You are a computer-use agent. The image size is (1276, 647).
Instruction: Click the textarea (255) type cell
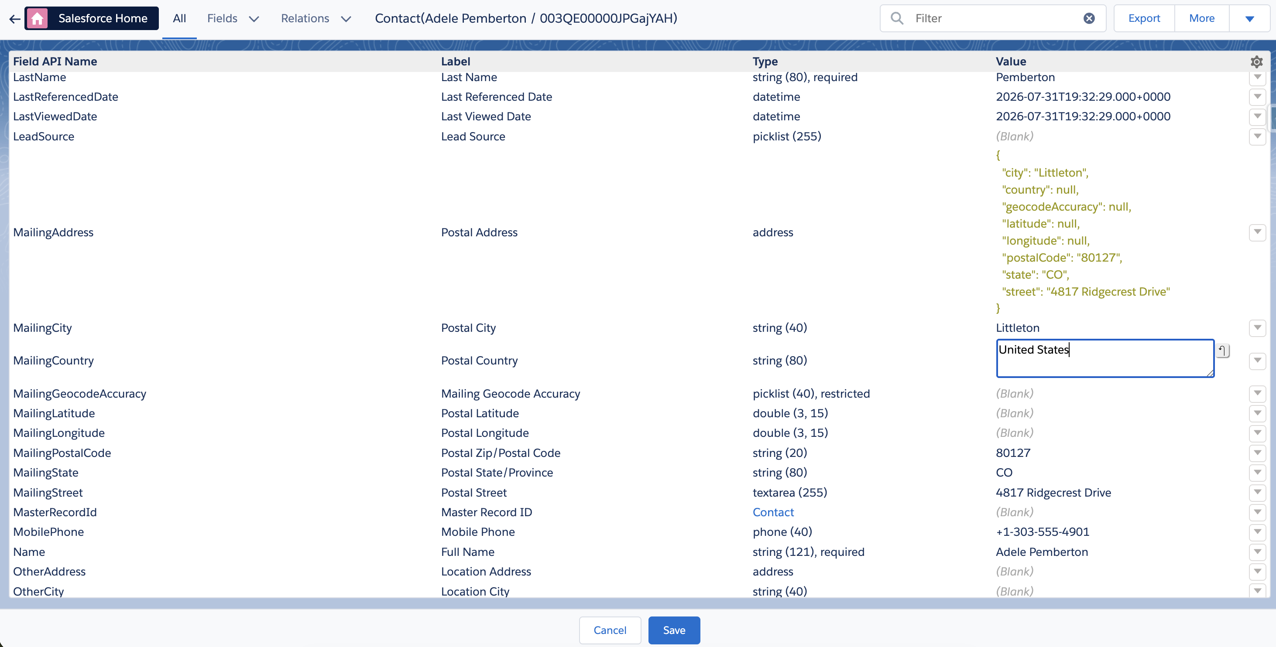coord(790,493)
